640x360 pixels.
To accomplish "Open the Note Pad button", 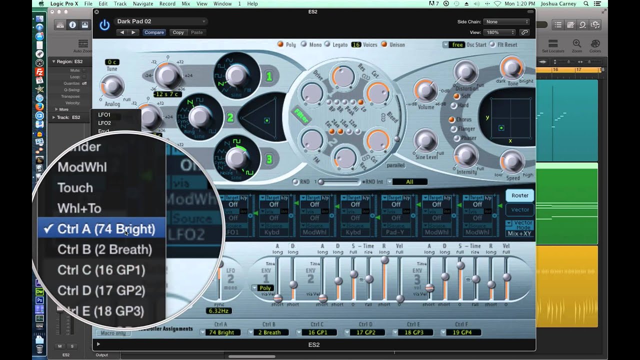I will click(570, 25).
